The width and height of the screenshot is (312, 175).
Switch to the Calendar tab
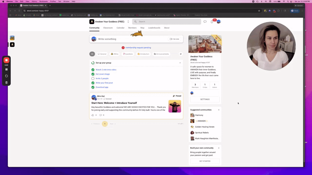(120, 28)
